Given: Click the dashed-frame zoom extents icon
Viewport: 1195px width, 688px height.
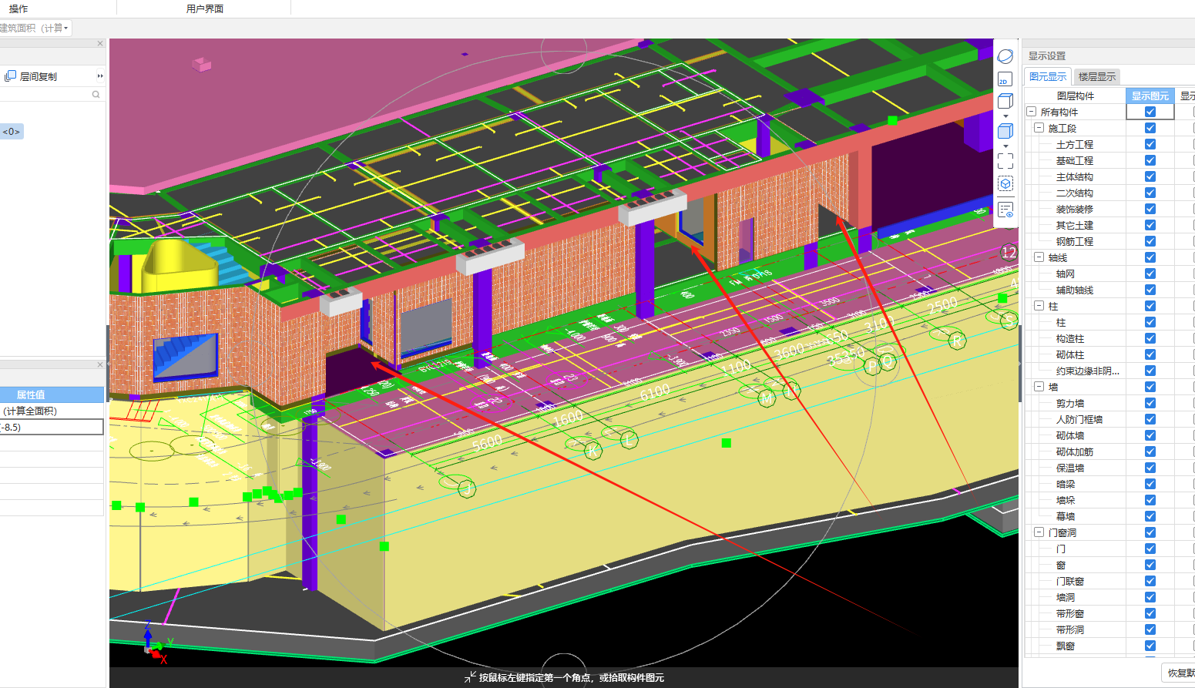Looking at the screenshot, I should click(1005, 160).
